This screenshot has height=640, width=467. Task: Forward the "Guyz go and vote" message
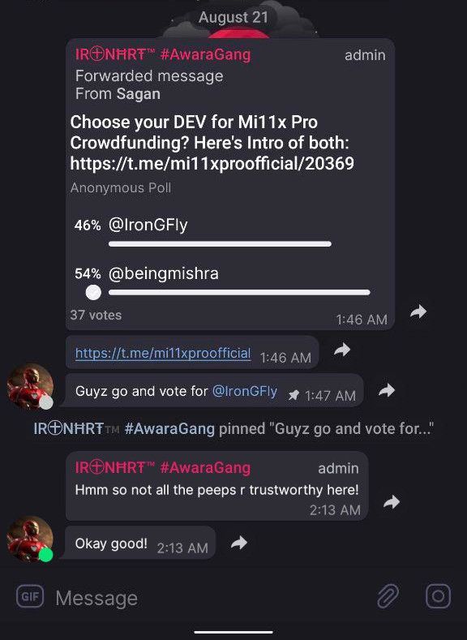[386, 390]
